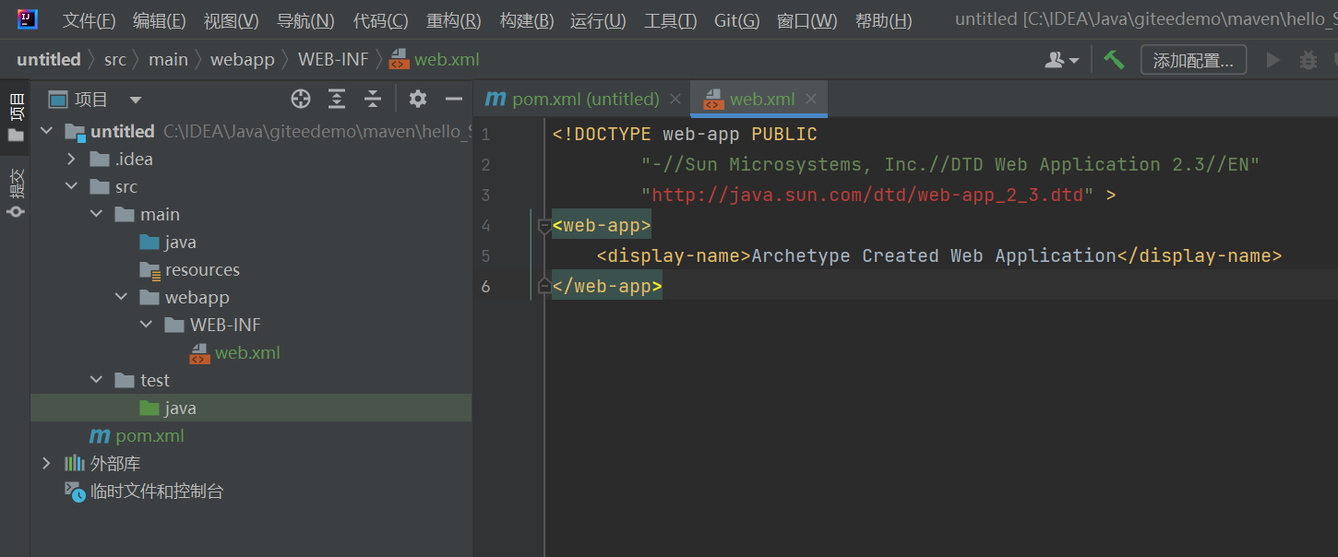Click the WEB-INF breadcrumb in navigation bar
The height and width of the screenshot is (557, 1338).
pyautogui.click(x=333, y=60)
